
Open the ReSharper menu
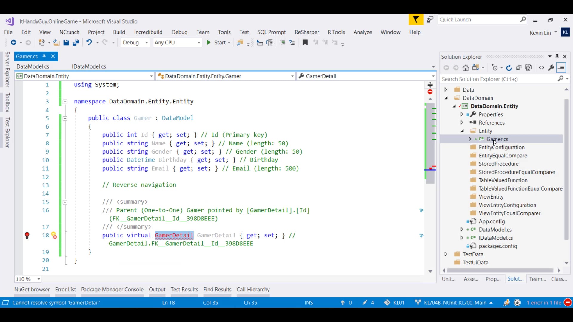pos(306,32)
